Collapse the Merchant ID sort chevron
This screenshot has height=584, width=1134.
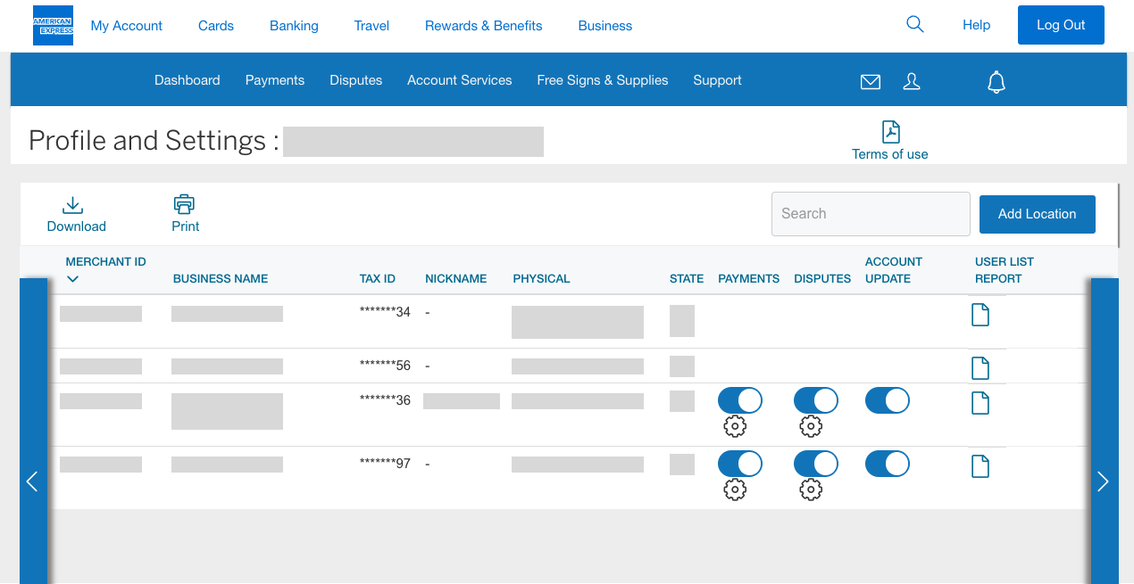click(x=72, y=278)
